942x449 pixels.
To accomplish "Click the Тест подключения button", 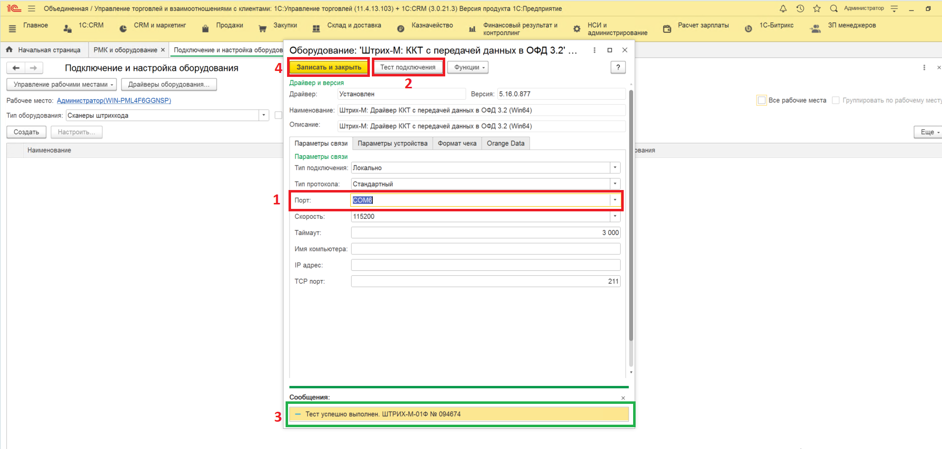I will click(x=408, y=67).
